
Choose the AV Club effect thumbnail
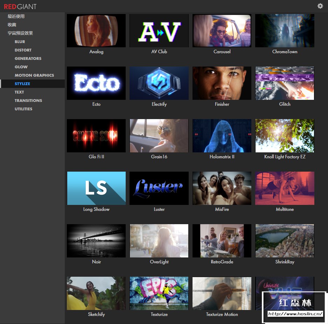tap(159, 30)
